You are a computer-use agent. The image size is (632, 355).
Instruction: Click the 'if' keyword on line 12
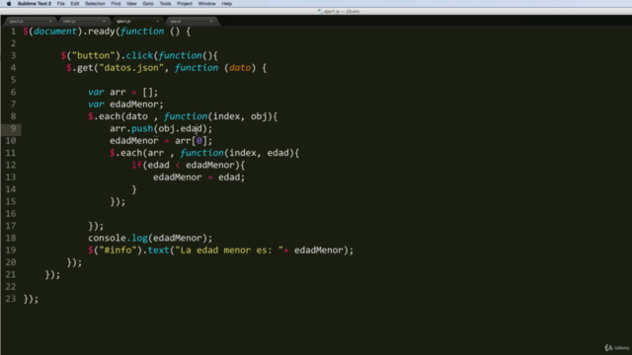point(136,165)
